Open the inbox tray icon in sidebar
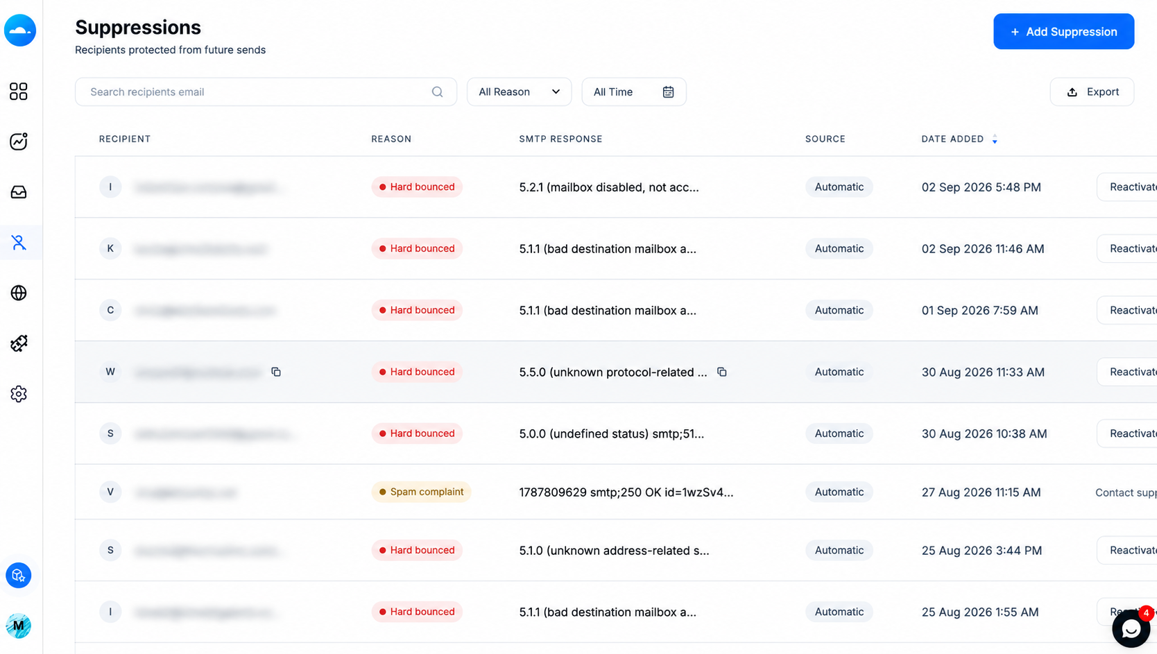 [x=19, y=192]
